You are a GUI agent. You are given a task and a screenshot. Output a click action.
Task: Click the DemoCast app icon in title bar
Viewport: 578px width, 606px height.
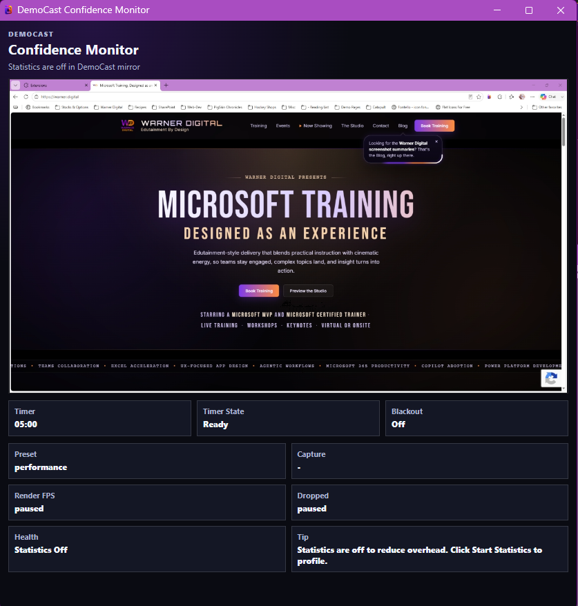[8, 10]
